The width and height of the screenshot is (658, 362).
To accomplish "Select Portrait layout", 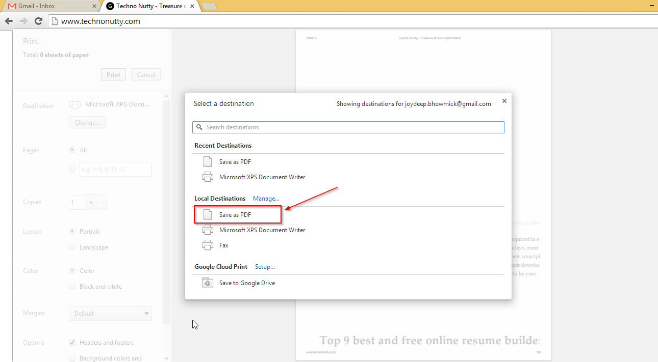I will pos(72,231).
